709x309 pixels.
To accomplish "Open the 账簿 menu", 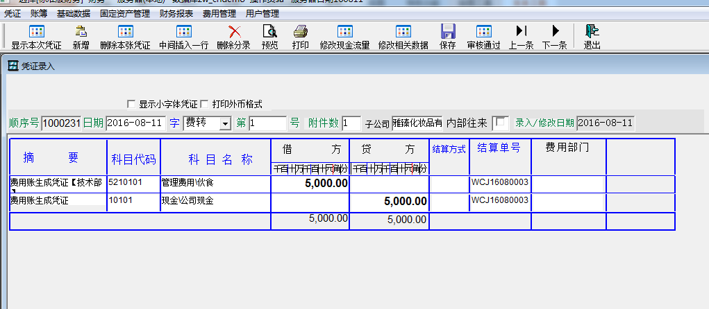I will tap(39, 13).
